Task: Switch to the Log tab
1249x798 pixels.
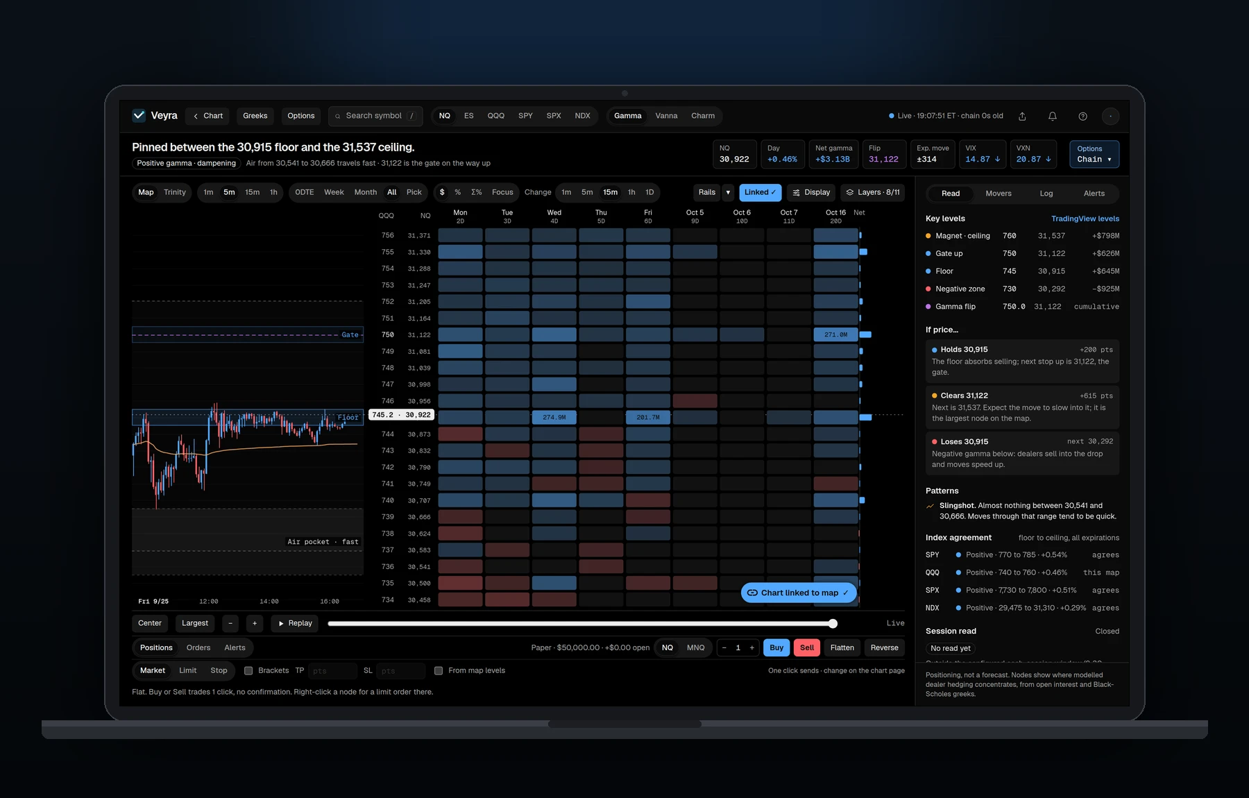Action: click(x=1046, y=194)
